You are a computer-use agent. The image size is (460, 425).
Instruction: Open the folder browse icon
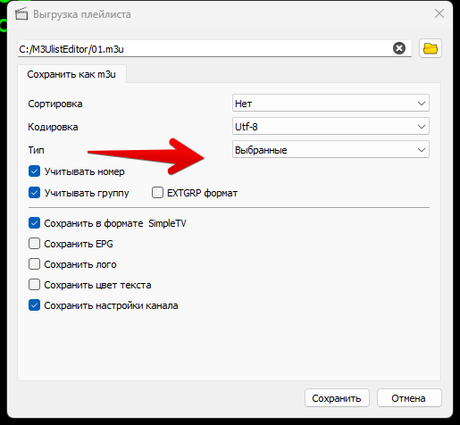[x=431, y=48]
